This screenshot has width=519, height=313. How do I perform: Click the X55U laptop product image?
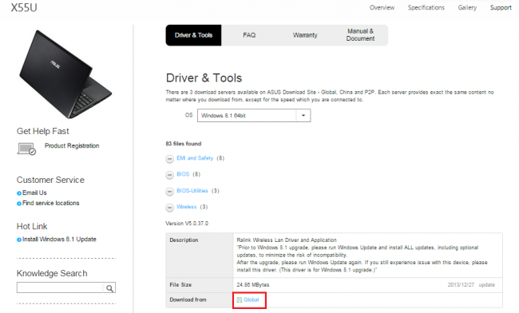[65, 74]
